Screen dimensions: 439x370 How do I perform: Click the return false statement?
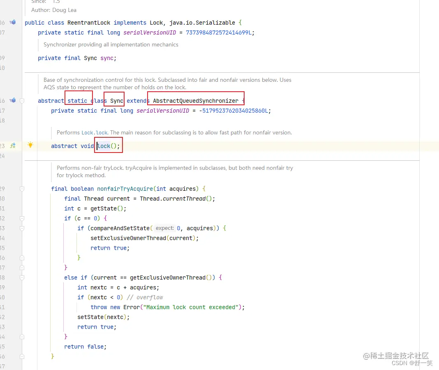[85, 347]
